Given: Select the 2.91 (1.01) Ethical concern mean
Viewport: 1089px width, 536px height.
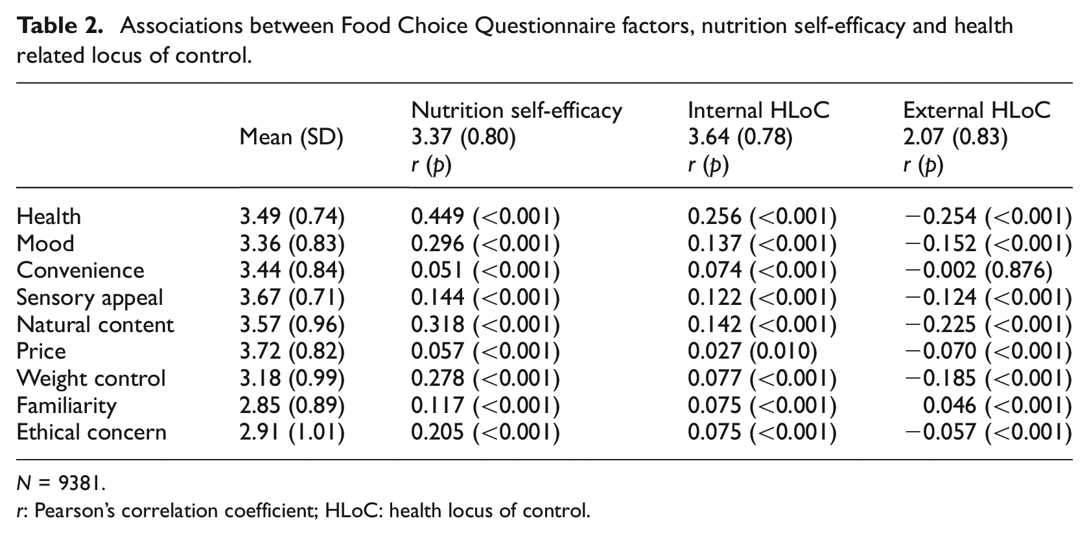Looking at the screenshot, I should [292, 432].
